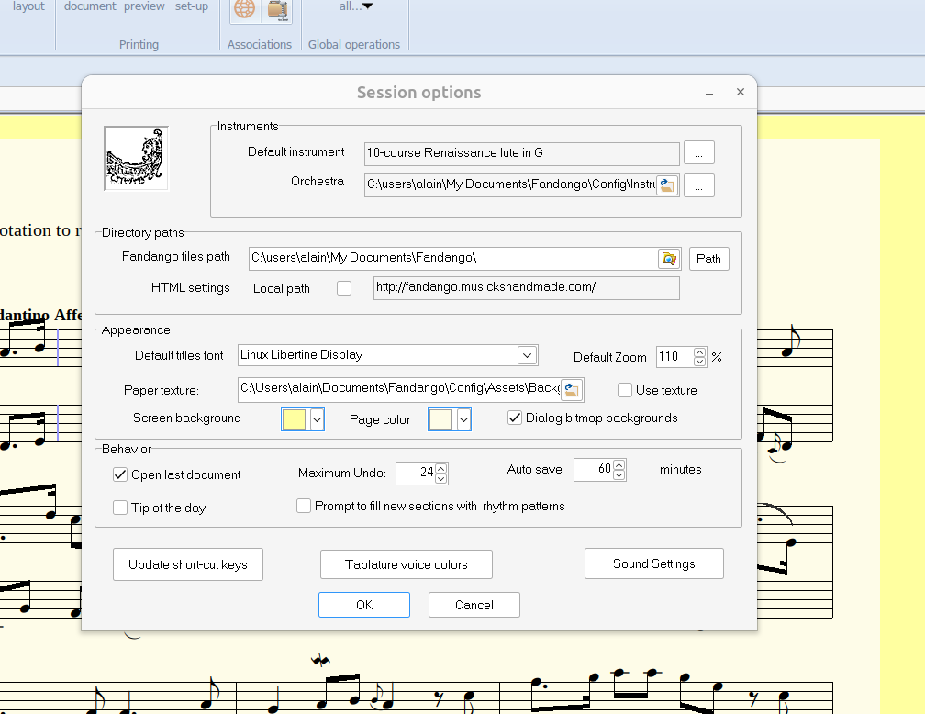Image resolution: width=925 pixels, height=714 pixels.
Task: Enable the Use texture checkbox
Action: tap(625, 390)
